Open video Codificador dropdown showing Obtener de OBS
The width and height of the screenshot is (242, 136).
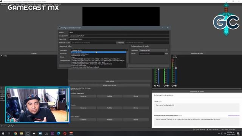(x=99, y=50)
